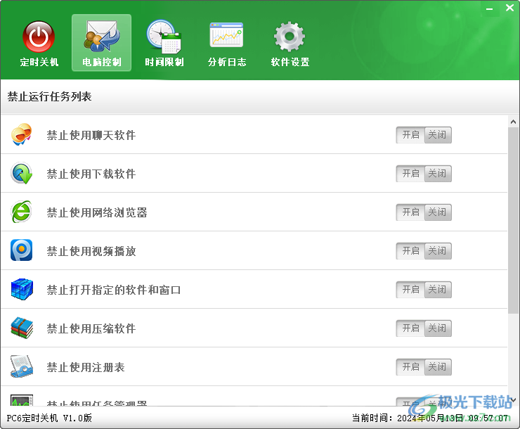Click the web browser IE icon

[x=22, y=212]
